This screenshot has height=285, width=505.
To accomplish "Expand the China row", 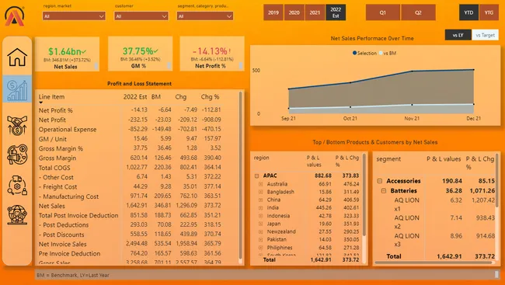I will coord(260,200).
